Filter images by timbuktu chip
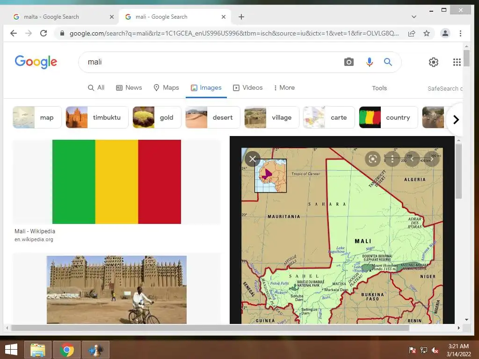 [97, 117]
